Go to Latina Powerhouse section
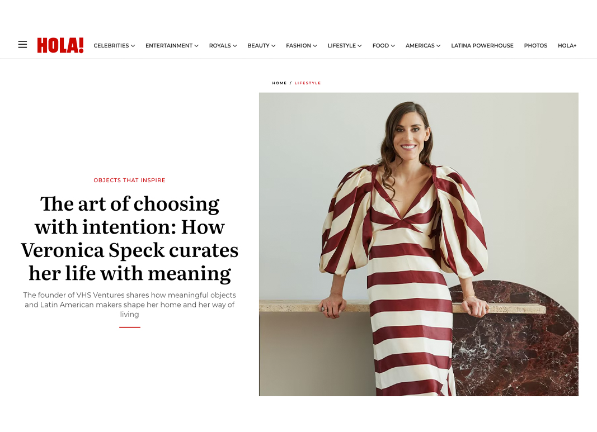Screen dimensions: 597x432 482,46
